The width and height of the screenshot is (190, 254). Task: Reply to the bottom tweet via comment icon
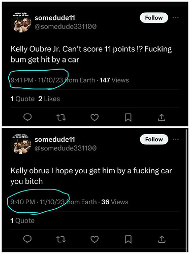coord(27,239)
